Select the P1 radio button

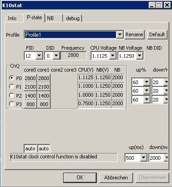point(12,86)
